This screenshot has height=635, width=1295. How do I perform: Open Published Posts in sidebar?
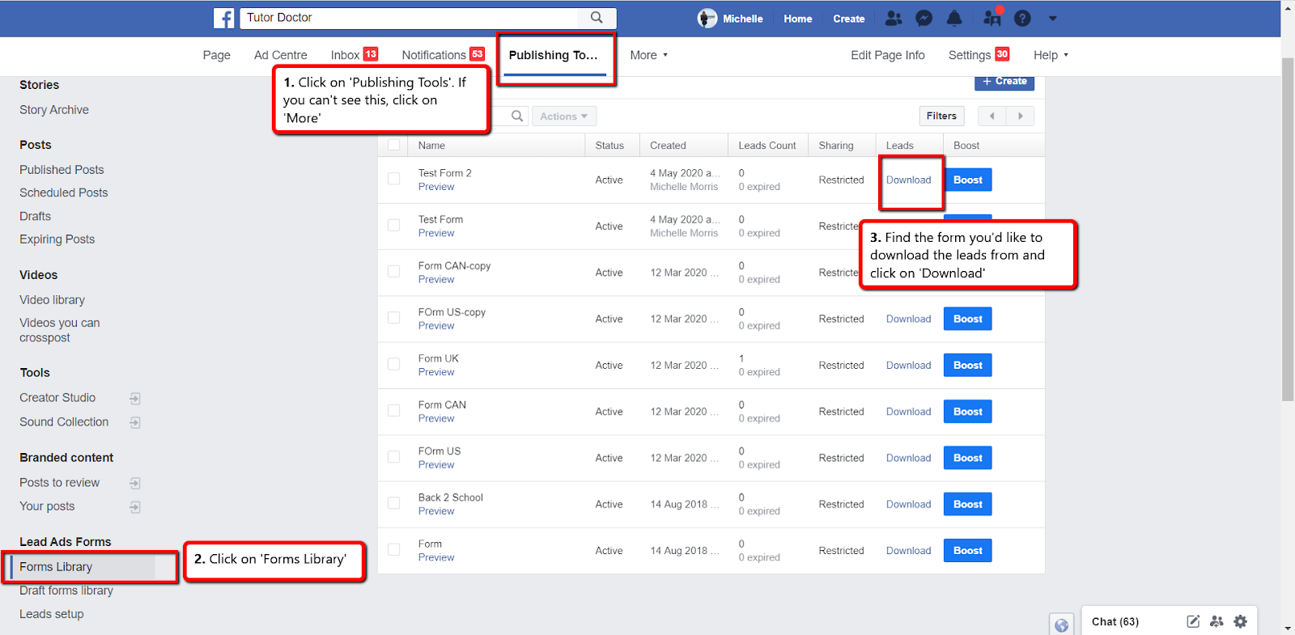[62, 170]
